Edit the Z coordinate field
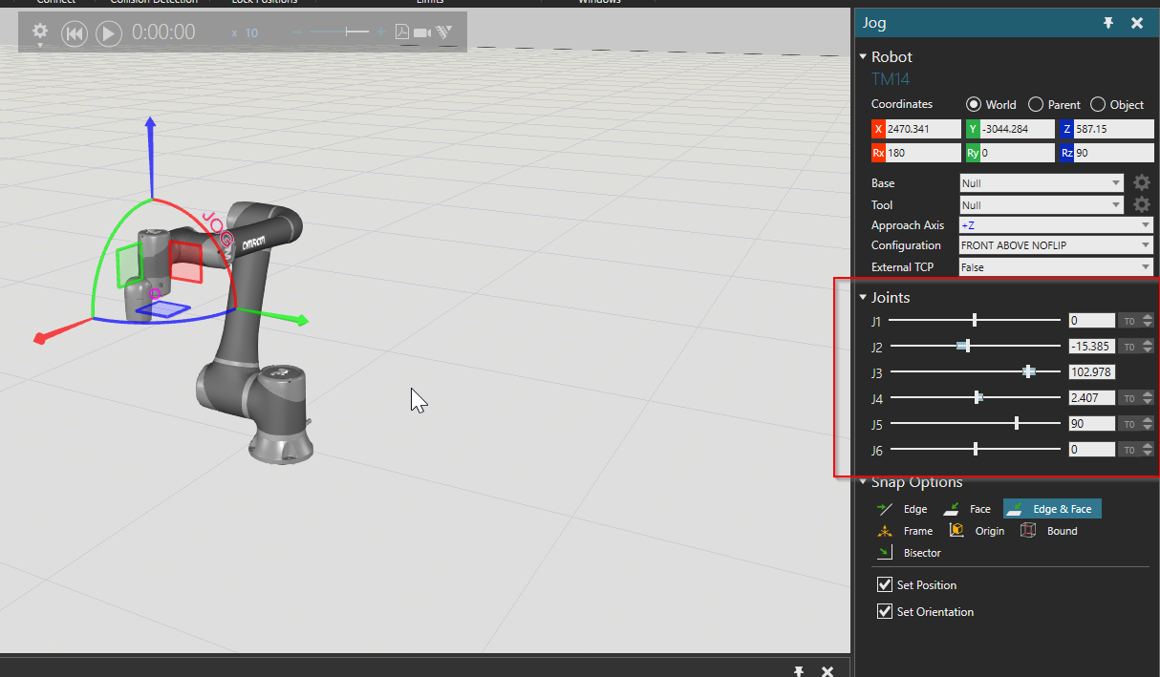1160x677 pixels. click(x=1116, y=129)
